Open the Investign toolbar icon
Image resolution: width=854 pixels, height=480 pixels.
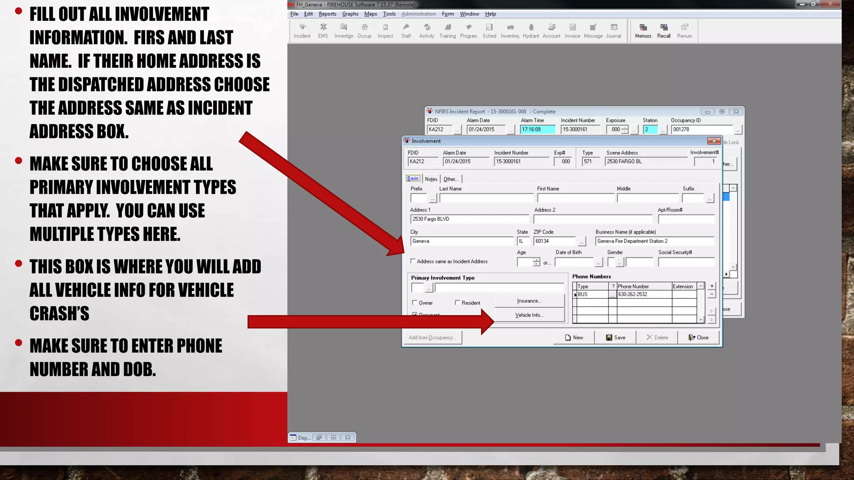pos(344,31)
